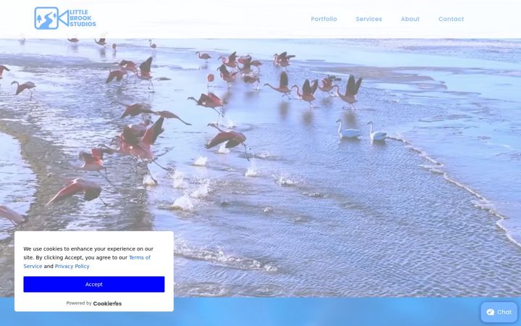521x326 pixels.
Task: Accept cookies with the Accept button
Action: (x=93, y=285)
